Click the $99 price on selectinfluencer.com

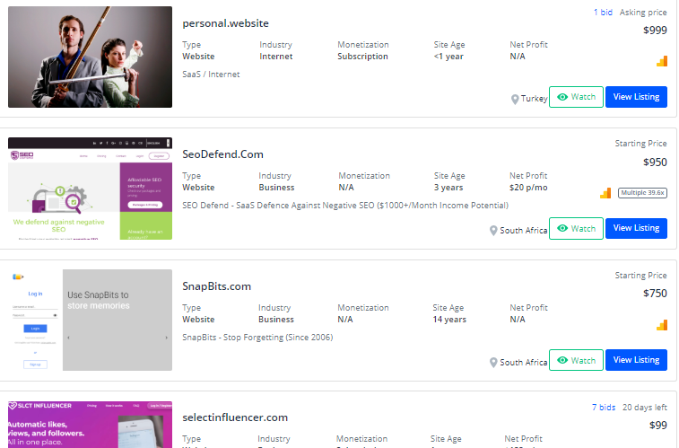(658, 425)
